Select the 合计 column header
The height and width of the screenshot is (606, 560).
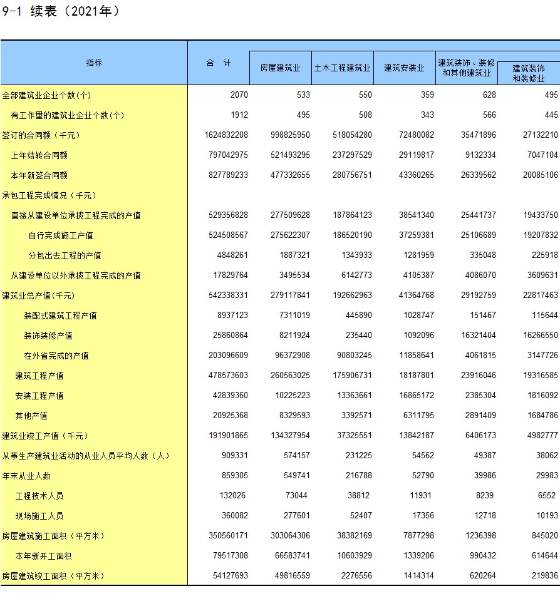click(x=219, y=63)
